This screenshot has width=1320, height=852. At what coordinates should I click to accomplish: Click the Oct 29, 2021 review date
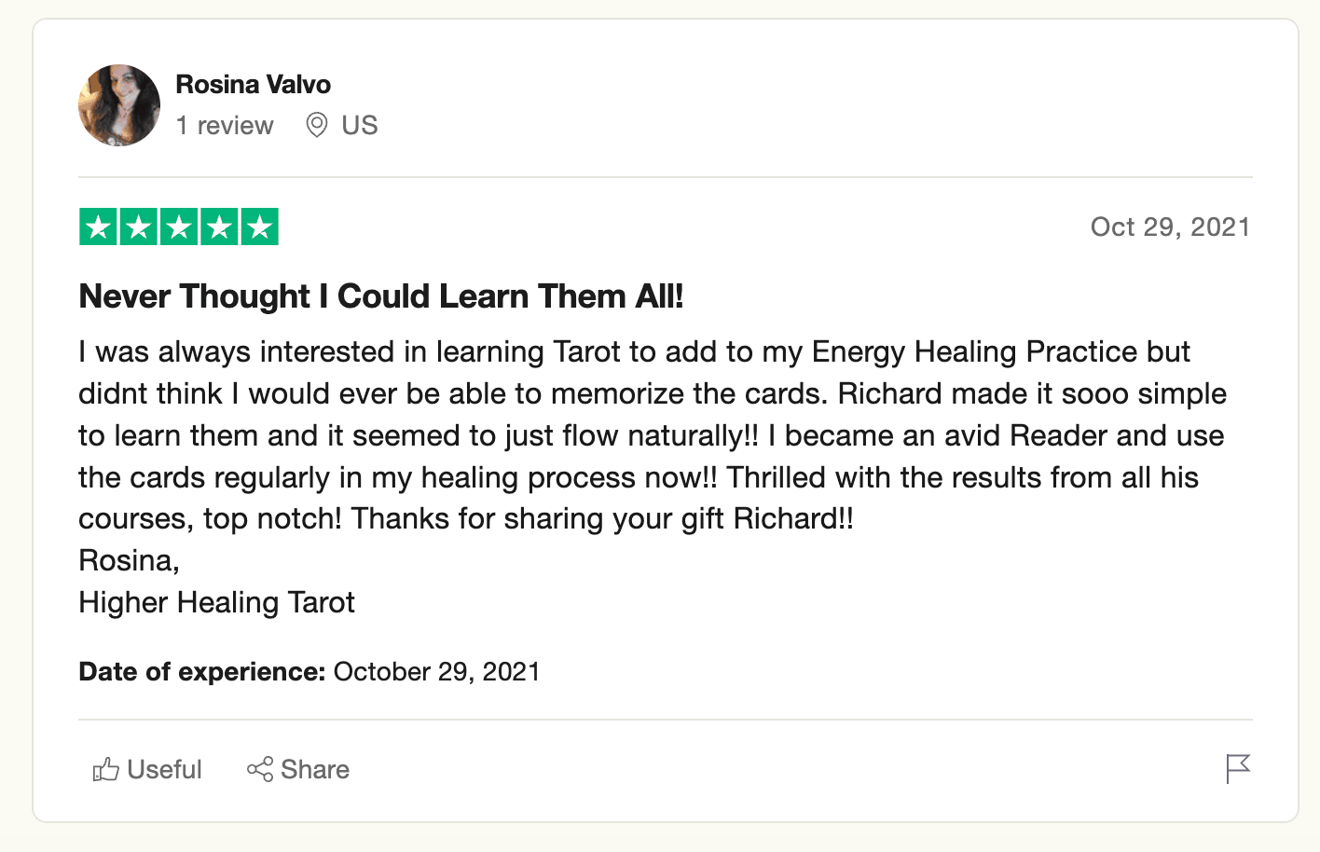click(1170, 227)
